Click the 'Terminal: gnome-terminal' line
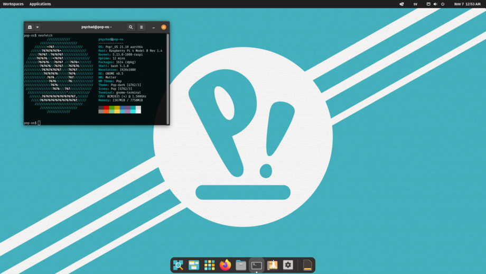The width and height of the screenshot is (486, 274). (x=119, y=93)
